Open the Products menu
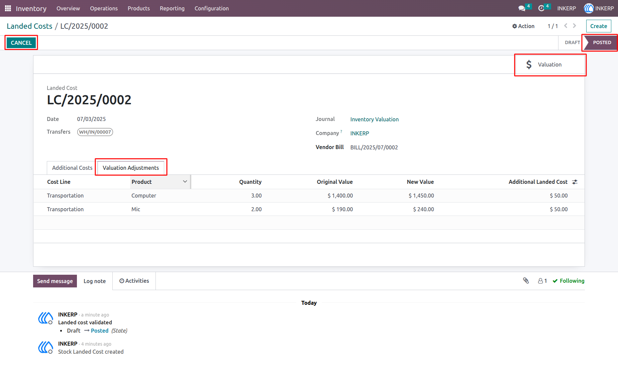The height and width of the screenshot is (380, 618). pyautogui.click(x=139, y=8)
